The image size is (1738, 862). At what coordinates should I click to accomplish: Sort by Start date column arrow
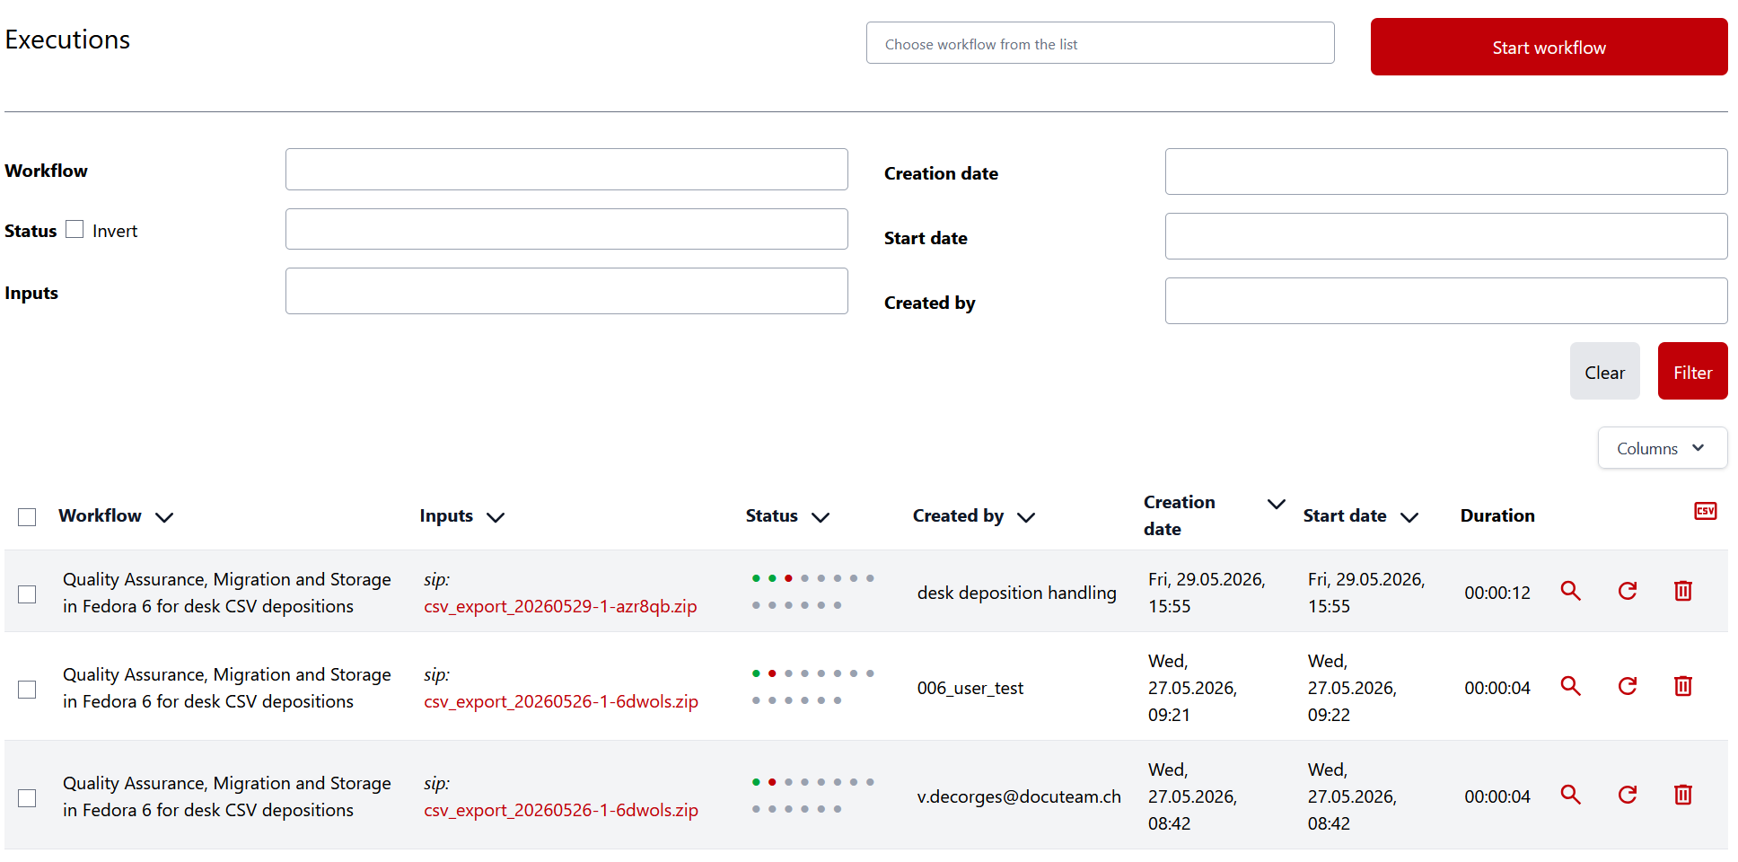coord(1409,517)
